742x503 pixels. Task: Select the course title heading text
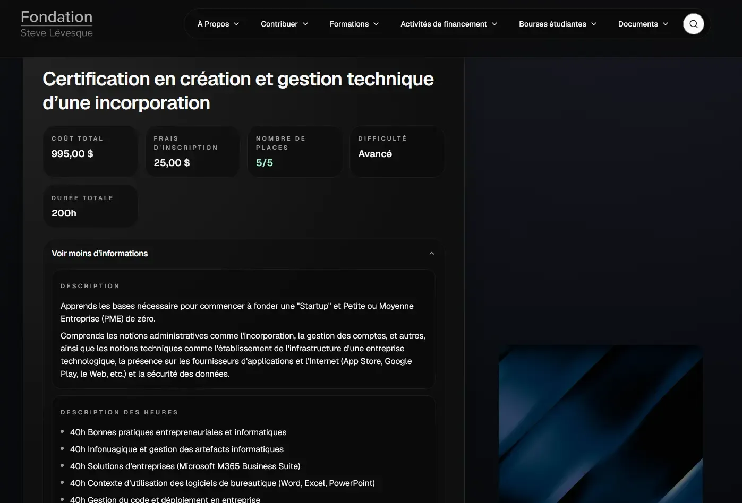click(x=238, y=91)
